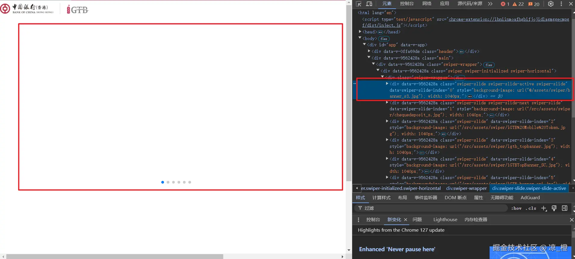This screenshot has height=259, width=575.
Task: Expand slide with data-swiper-slide-index 1
Action: [387, 102]
